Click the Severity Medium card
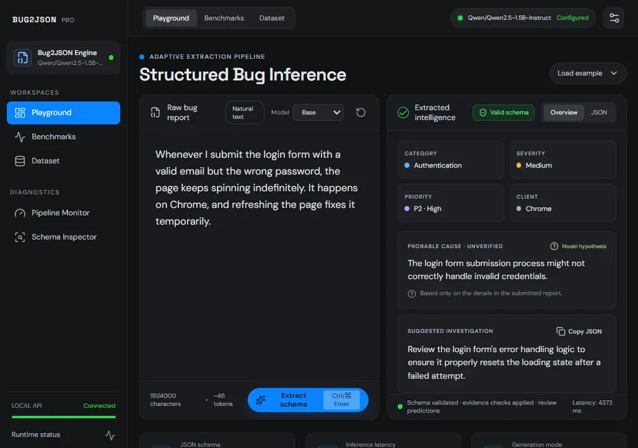 pyautogui.click(x=562, y=160)
